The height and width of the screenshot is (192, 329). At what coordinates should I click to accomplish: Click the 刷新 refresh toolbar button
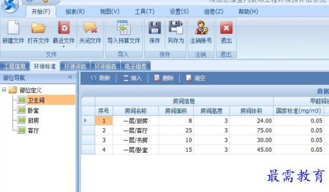100,78
